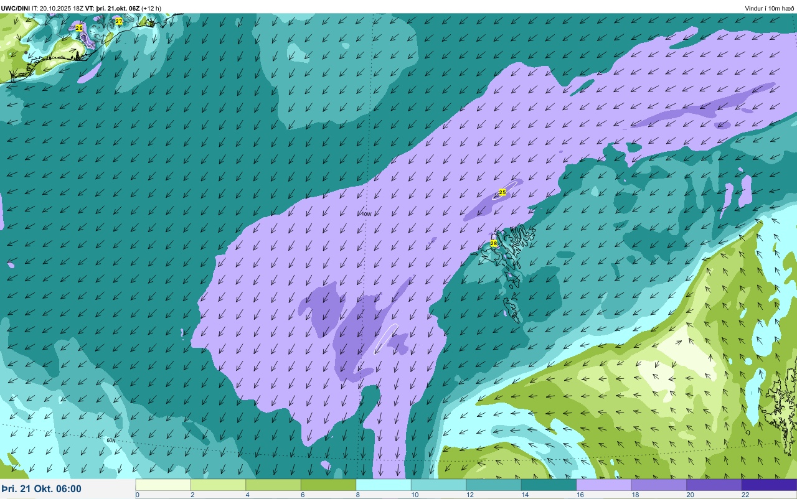This screenshot has height=499, width=797.
Task: Click the 'IT: 20.10.2025 18Z' initial time text
Action: tap(59, 8)
